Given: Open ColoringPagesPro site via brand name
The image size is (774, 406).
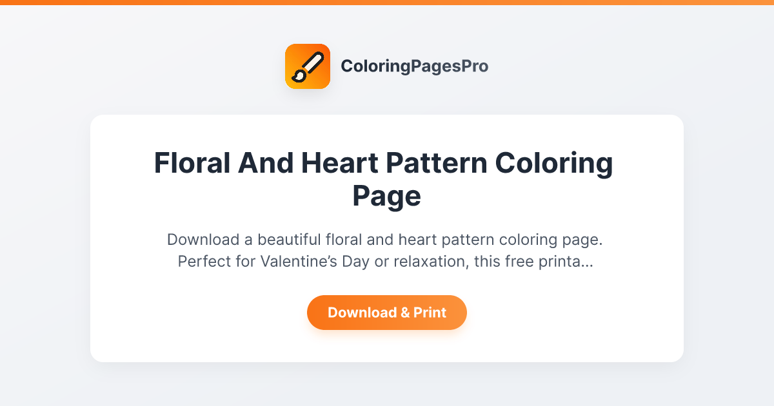Looking at the screenshot, I should (415, 66).
